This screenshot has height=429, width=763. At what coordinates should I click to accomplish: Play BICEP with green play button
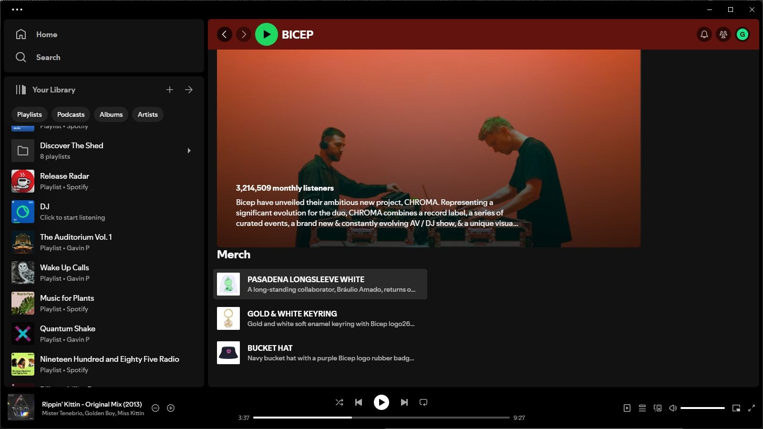[x=267, y=34]
